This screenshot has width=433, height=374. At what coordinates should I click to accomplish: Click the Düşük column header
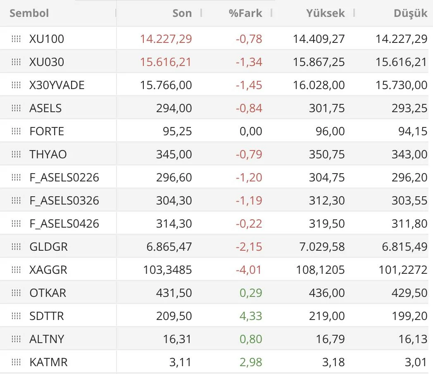[410, 13]
